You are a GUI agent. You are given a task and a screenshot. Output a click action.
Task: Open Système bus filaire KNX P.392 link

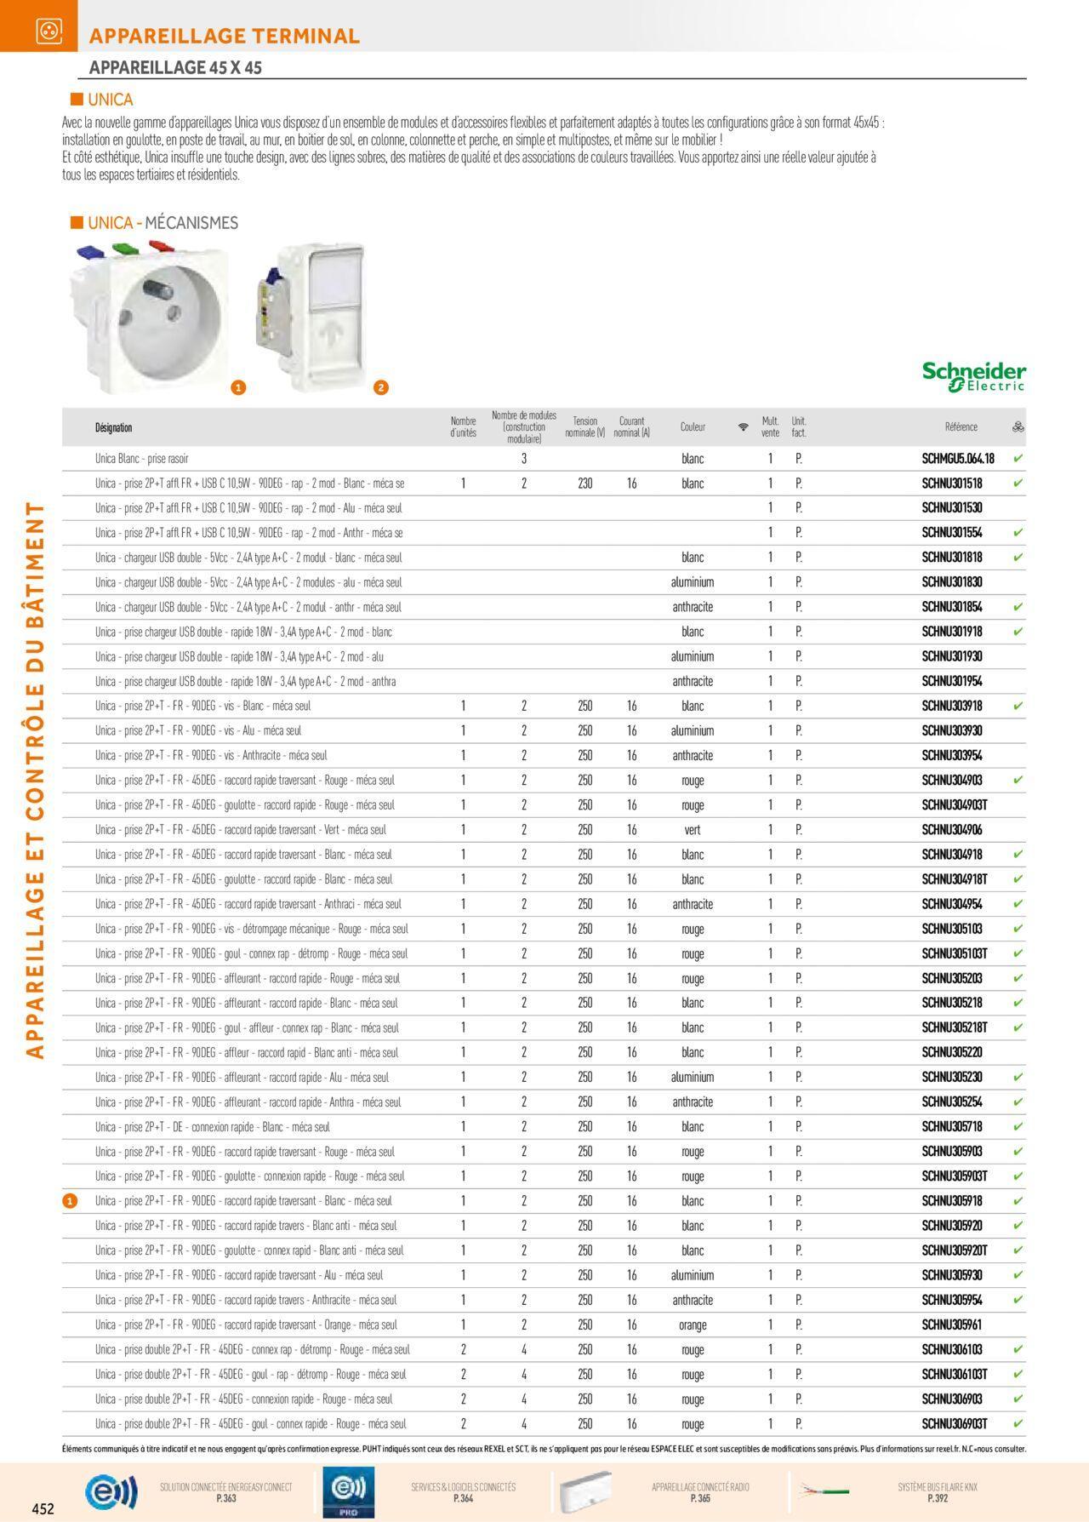click(938, 1492)
